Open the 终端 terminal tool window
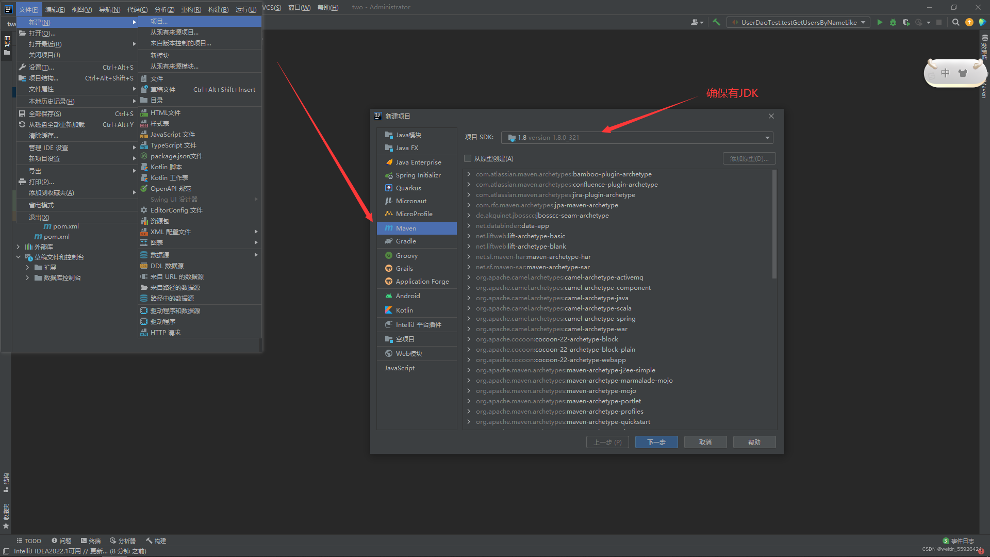990x557 pixels. [x=91, y=540]
